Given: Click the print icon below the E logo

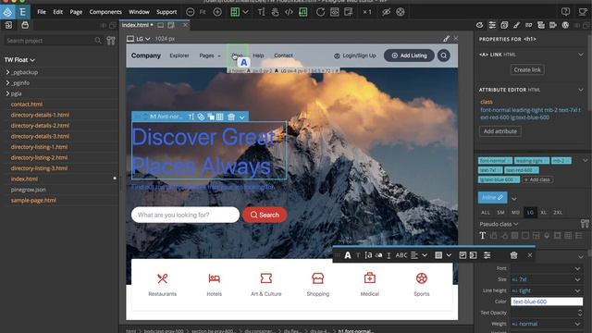Looking at the screenshot, I should 25,25.
